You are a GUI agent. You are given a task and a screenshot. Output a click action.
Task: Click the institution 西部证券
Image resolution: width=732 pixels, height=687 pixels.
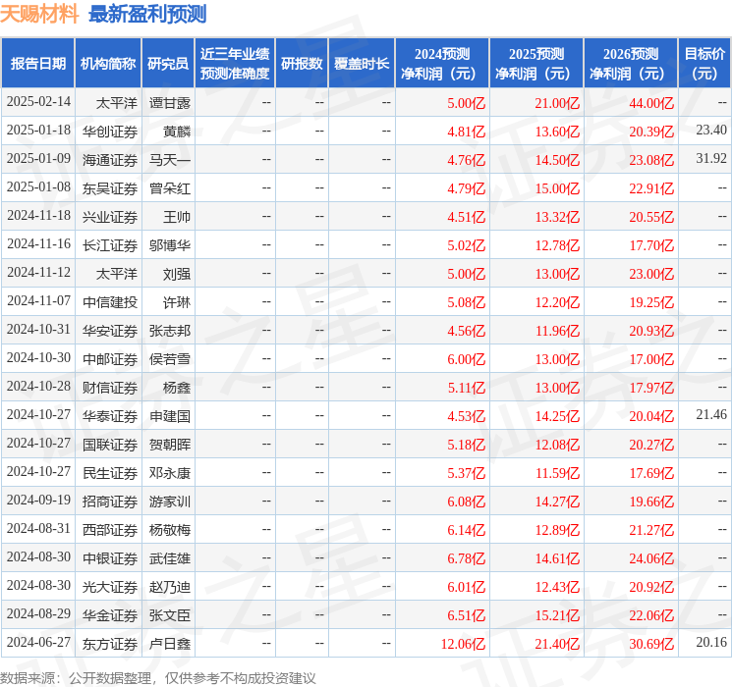pyautogui.click(x=110, y=530)
